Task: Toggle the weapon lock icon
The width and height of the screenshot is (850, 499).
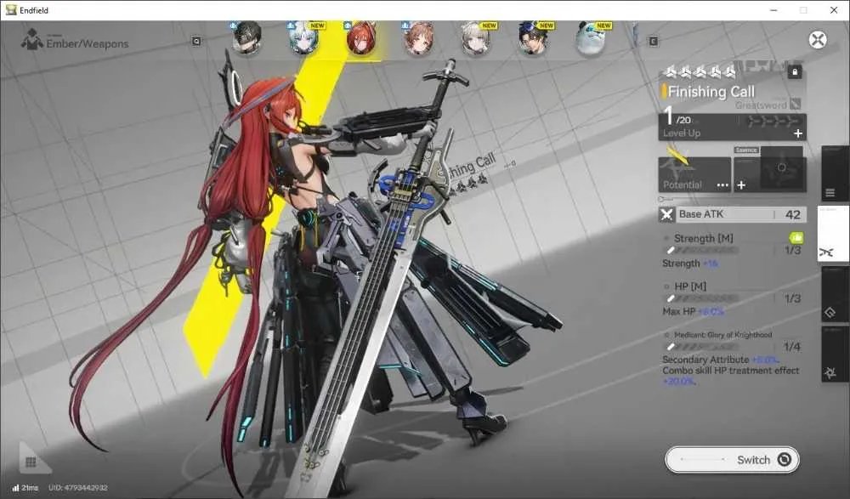Action: pyautogui.click(x=794, y=71)
